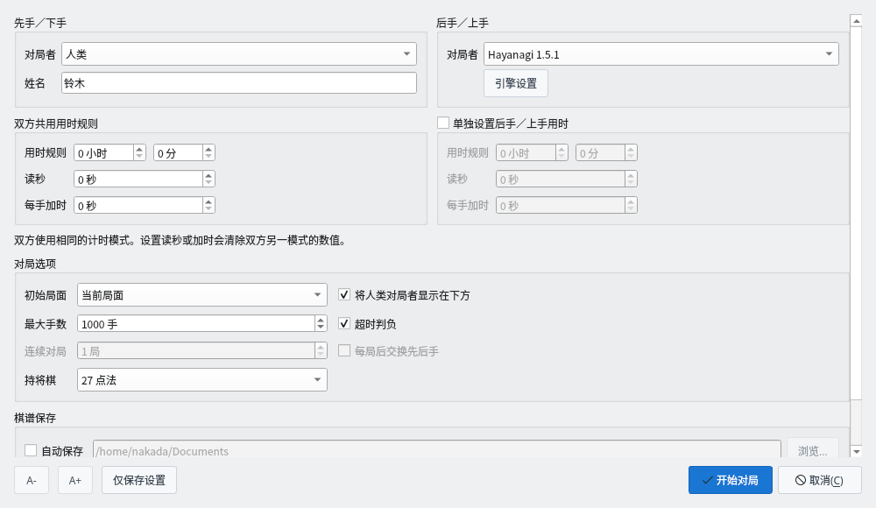Start the game with 开始对局
The height and width of the screenshot is (508, 876).
click(x=731, y=480)
